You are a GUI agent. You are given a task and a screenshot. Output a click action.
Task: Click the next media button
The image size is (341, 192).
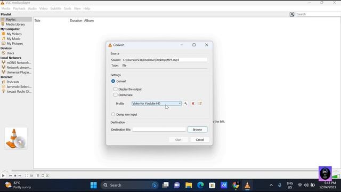(x=20, y=175)
